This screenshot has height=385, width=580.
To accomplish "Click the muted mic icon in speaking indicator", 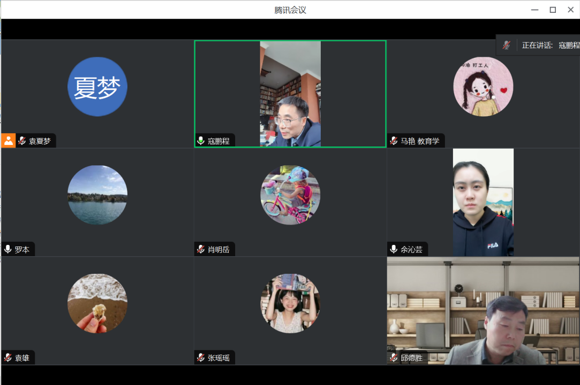I will point(506,45).
